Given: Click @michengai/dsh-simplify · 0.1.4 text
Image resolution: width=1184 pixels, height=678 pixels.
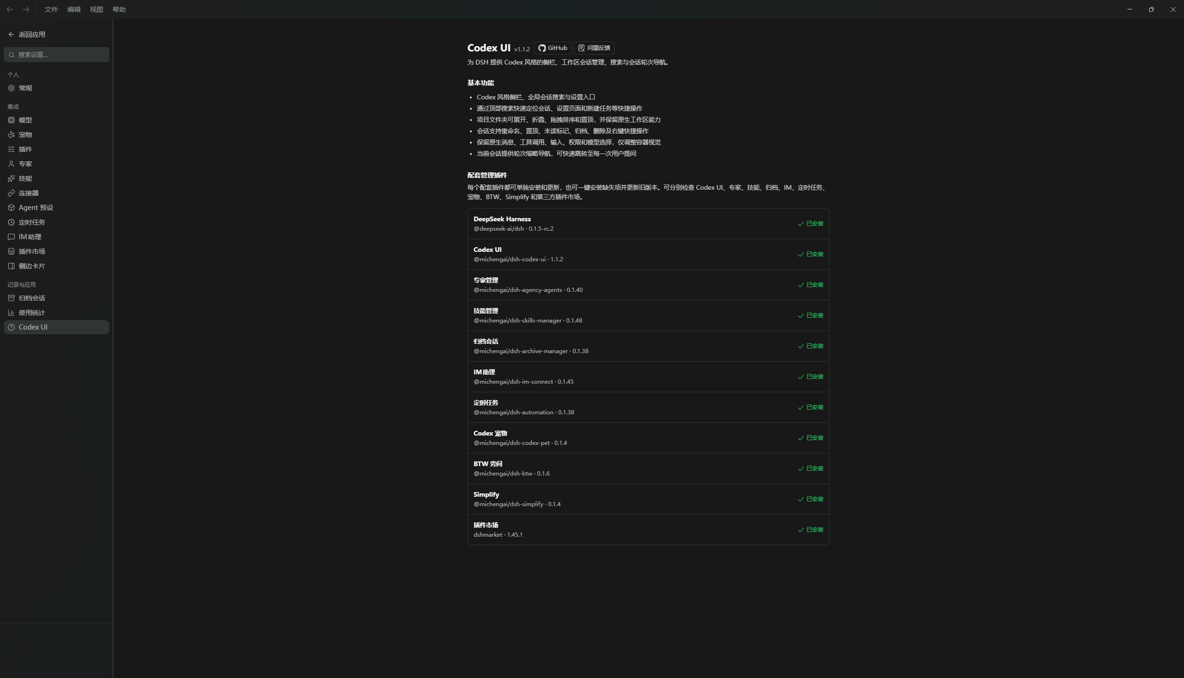Looking at the screenshot, I should (x=517, y=504).
